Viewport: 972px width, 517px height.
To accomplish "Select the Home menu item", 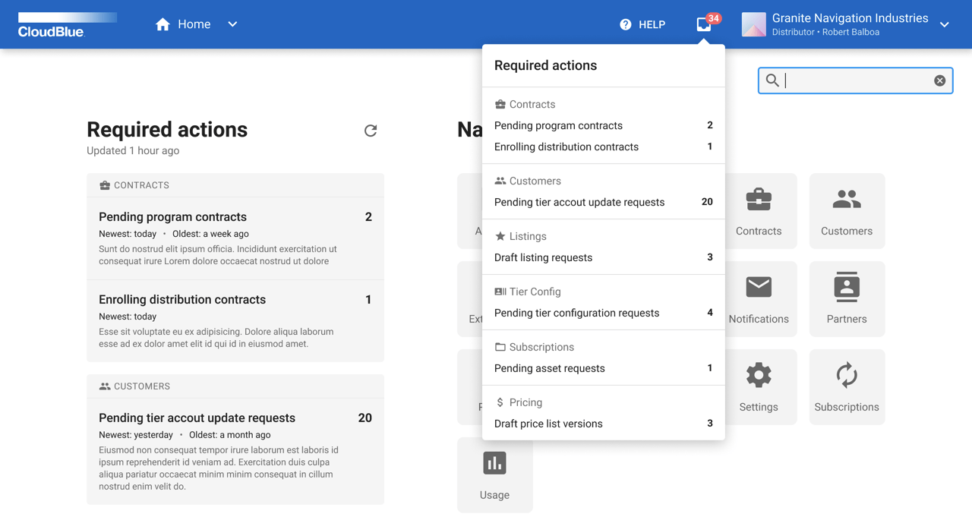I will 182,24.
